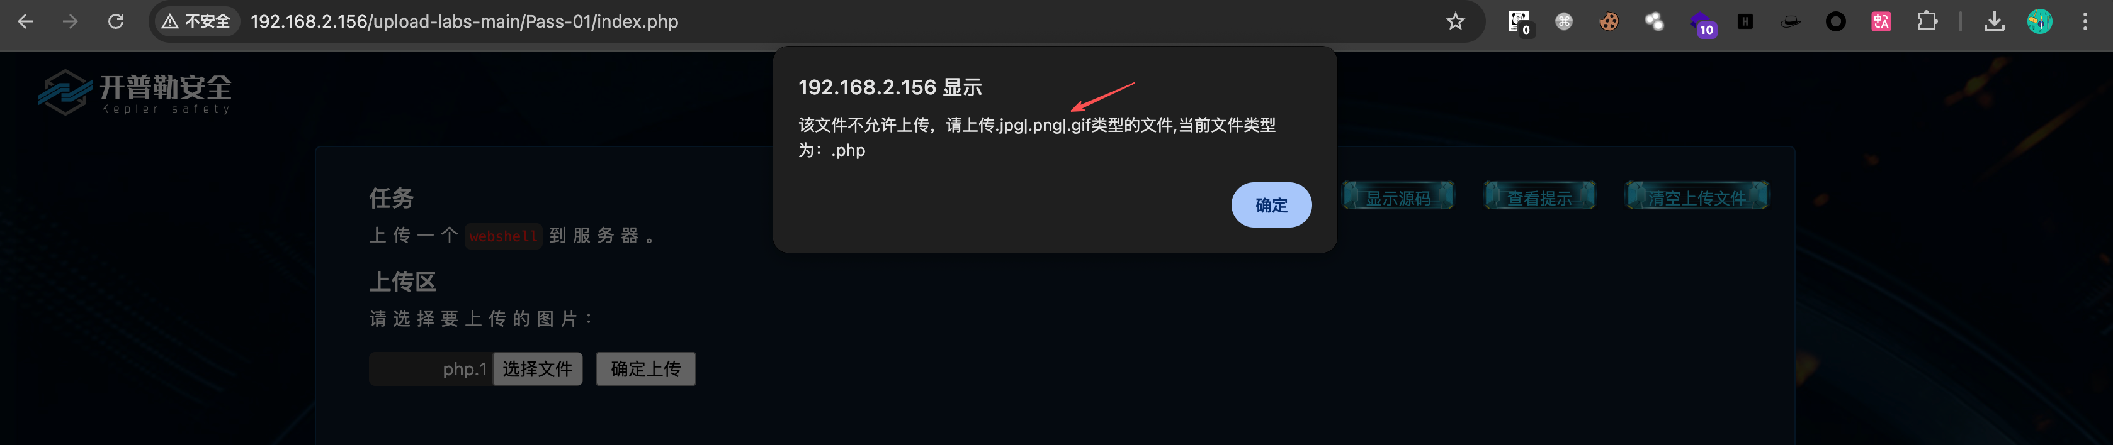View the 不安全 site security info
Screen dimensions: 2113x445
[x=196, y=21]
